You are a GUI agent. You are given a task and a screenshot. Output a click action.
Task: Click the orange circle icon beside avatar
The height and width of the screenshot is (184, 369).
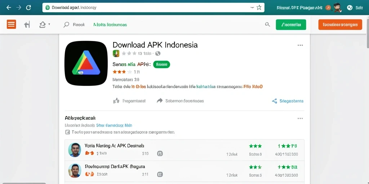(328, 8)
